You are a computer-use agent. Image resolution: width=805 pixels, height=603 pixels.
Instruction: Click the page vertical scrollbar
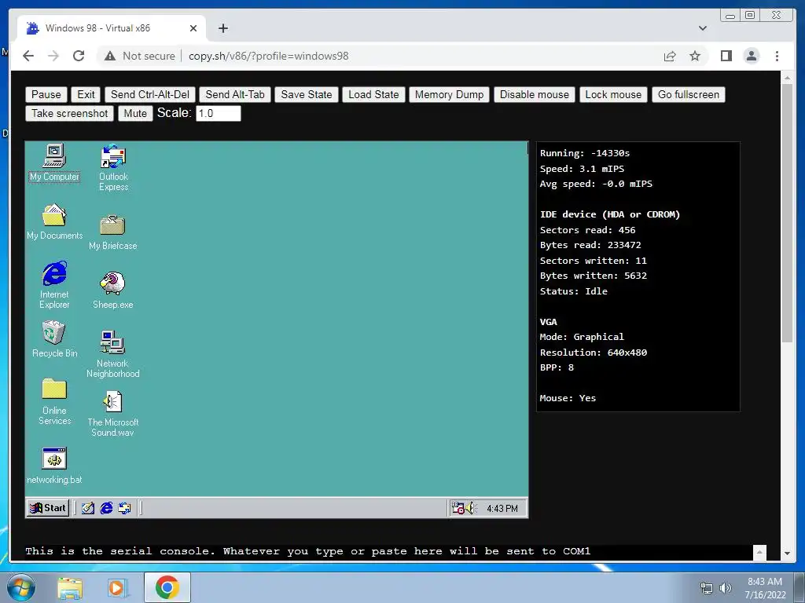pos(787,213)
